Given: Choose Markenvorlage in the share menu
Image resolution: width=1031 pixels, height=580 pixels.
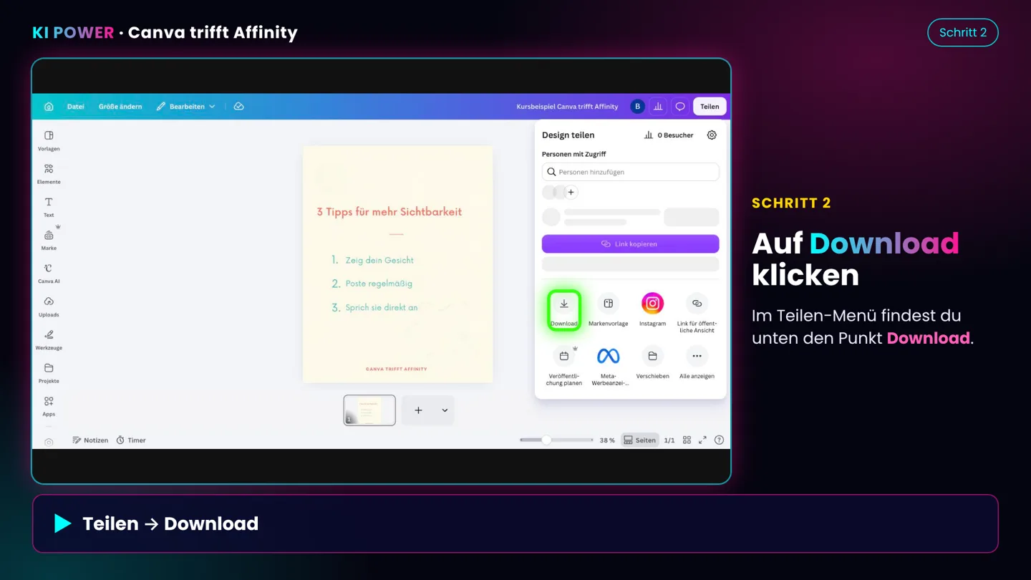Looking at the screenshot, I should pos(609,309).
